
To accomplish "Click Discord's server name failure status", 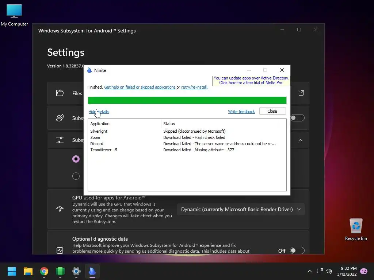I will pyautogui.click(x=220, y=144).
